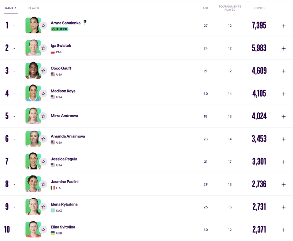This screenshot has width=293, height=241.
Task: Star Coco Gauff as favorite
Action: click(43, 71)
